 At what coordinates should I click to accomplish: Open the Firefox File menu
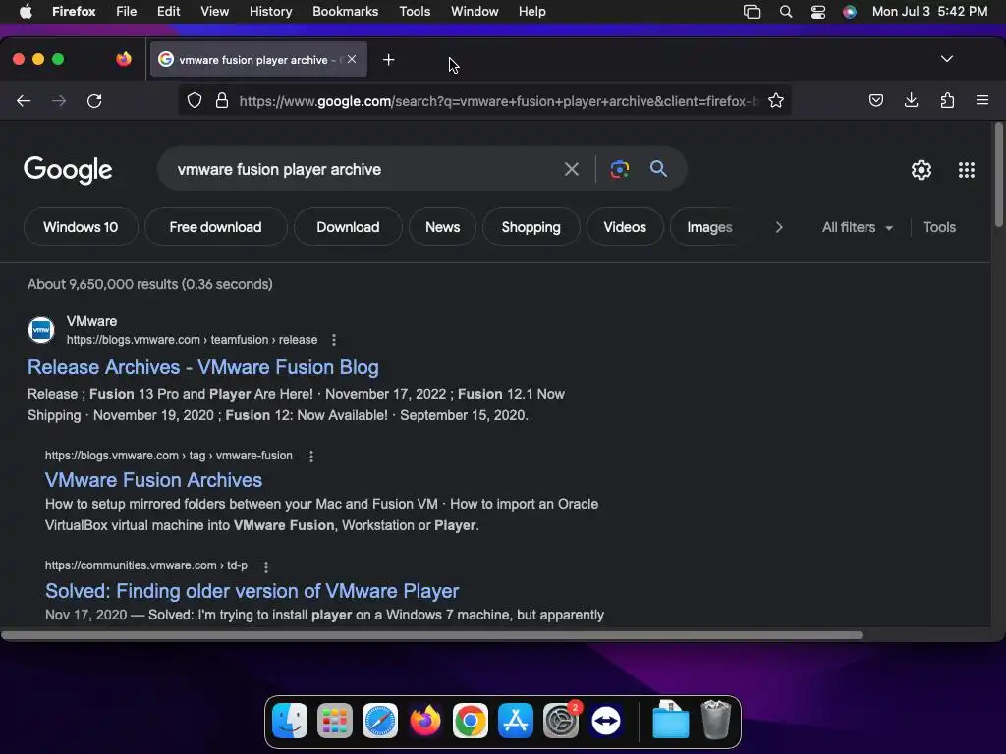(x=127, y=12)
